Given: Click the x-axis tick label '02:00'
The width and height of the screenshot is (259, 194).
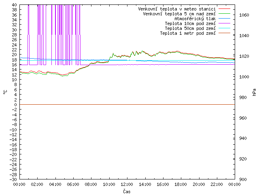Looking at the screenshot, I should (37, 184).
